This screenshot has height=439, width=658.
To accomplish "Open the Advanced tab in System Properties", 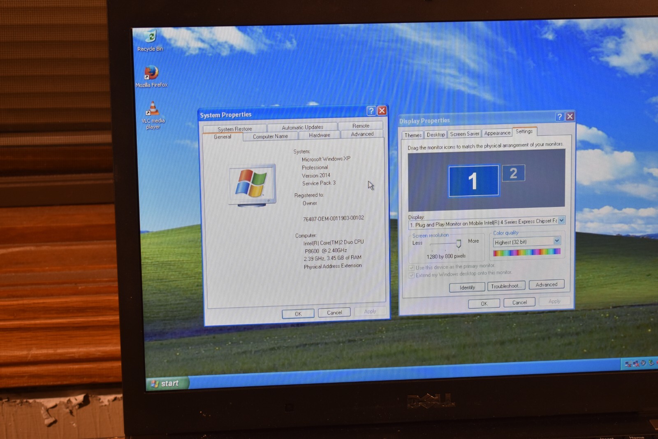I will point(362,134).
